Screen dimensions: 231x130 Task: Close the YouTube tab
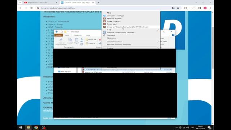click(56, 3)
